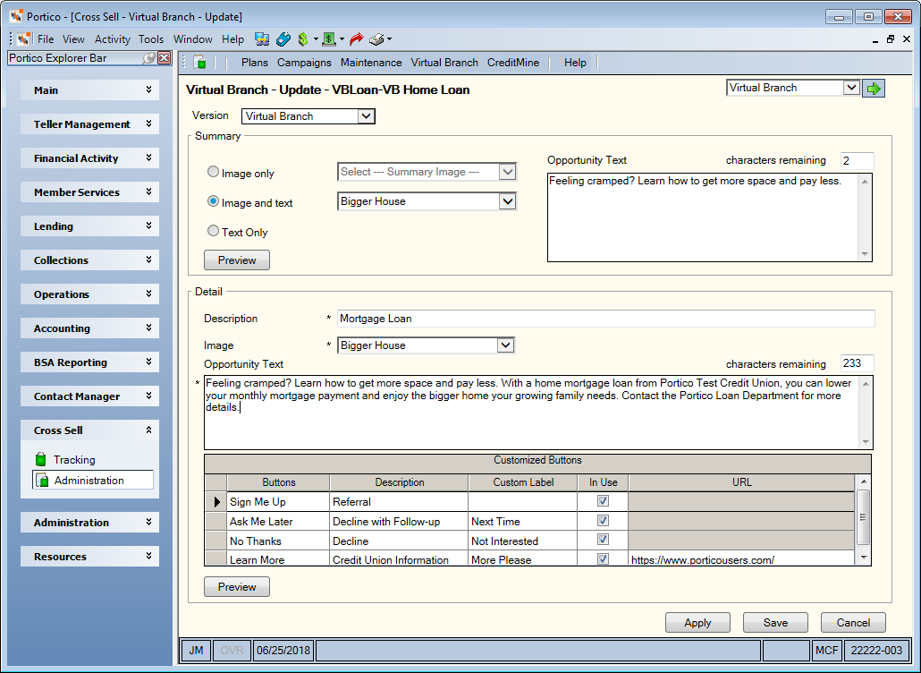Open the Activity menu

tap(112, 39)
